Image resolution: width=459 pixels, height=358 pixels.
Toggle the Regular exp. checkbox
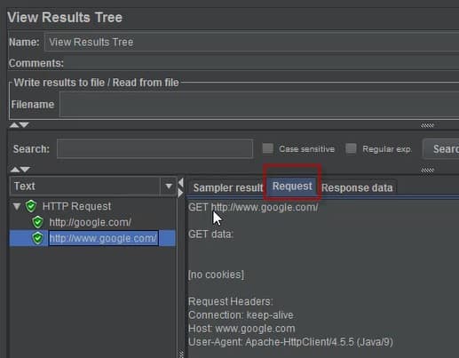tap(351, 148)
